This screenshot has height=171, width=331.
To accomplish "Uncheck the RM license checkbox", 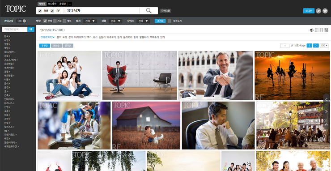I will tap(40, 11).
